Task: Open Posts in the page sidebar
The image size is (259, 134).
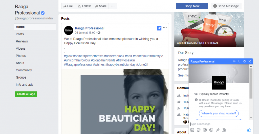Action: [x=20, y=34]
